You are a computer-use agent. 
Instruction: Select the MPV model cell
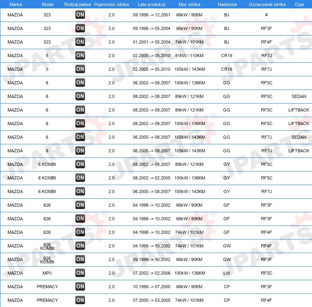47,273
